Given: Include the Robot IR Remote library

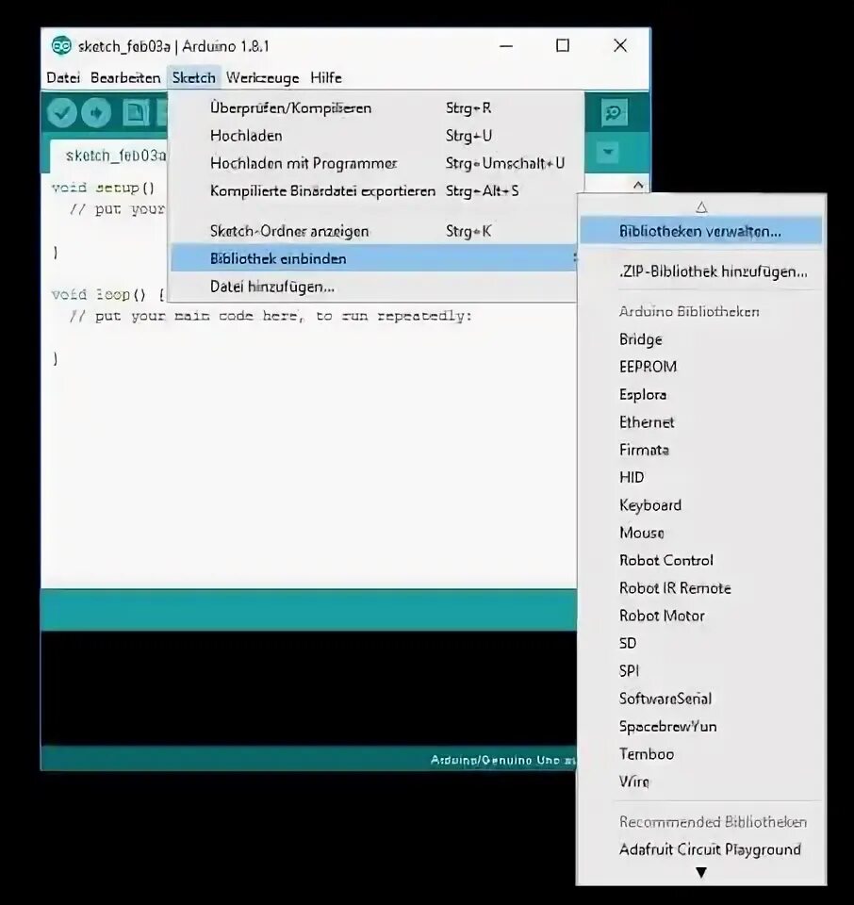Looking at the screenshot, I should coord(700,588).
